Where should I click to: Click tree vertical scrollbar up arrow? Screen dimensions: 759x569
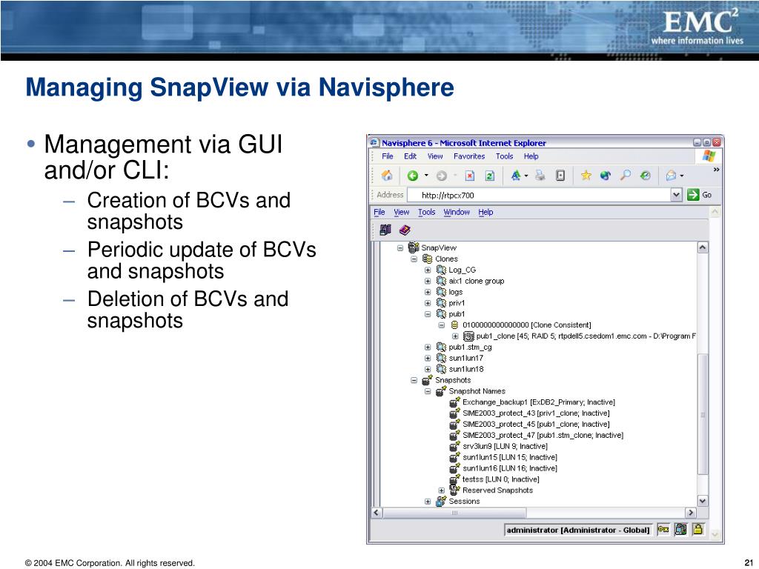[x=703, y=247]
